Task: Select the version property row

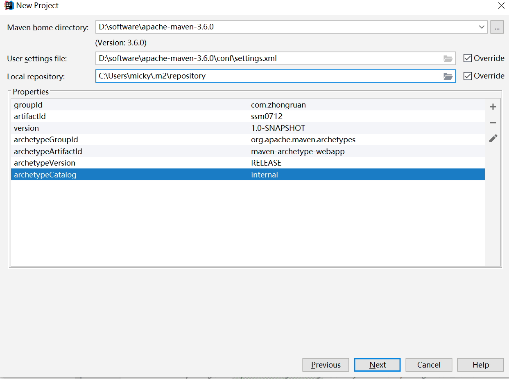Action: [x=248, y=128]
